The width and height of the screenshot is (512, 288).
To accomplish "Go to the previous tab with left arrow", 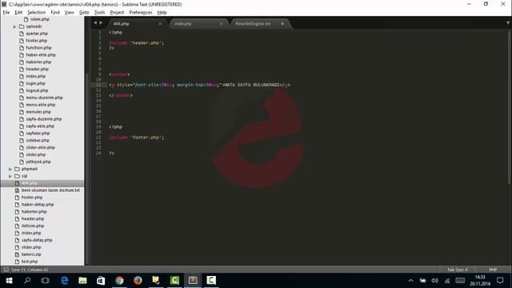I will pyautogui.click(x=95, y=23).
